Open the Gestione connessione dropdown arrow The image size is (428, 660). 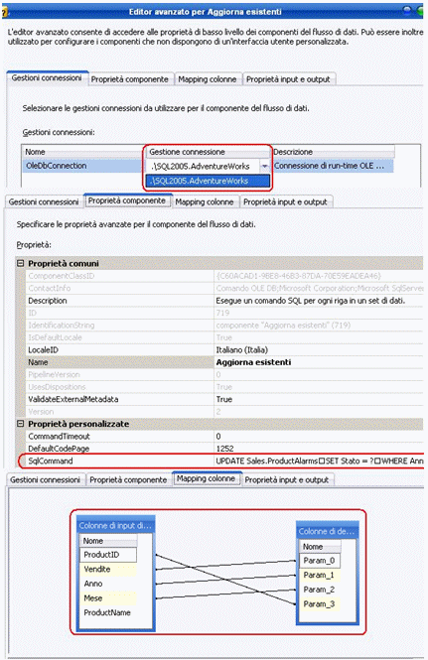click(264, 167)
